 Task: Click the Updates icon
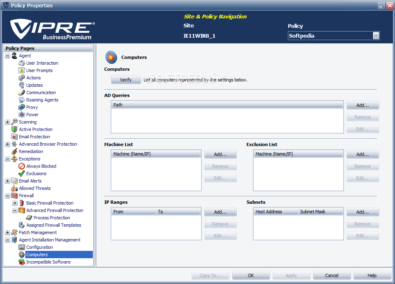22,85
